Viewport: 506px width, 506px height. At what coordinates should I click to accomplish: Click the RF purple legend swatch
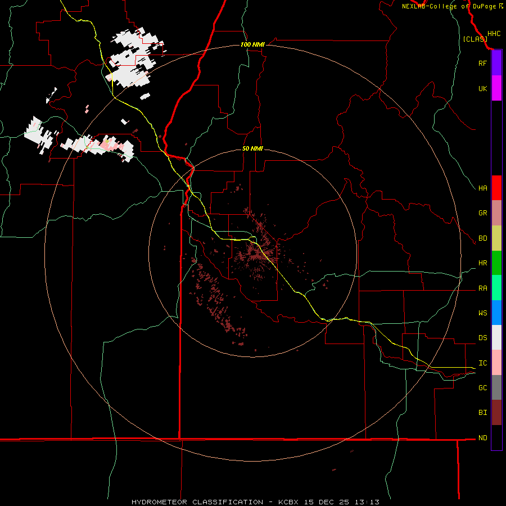click(x=496, y=63)
